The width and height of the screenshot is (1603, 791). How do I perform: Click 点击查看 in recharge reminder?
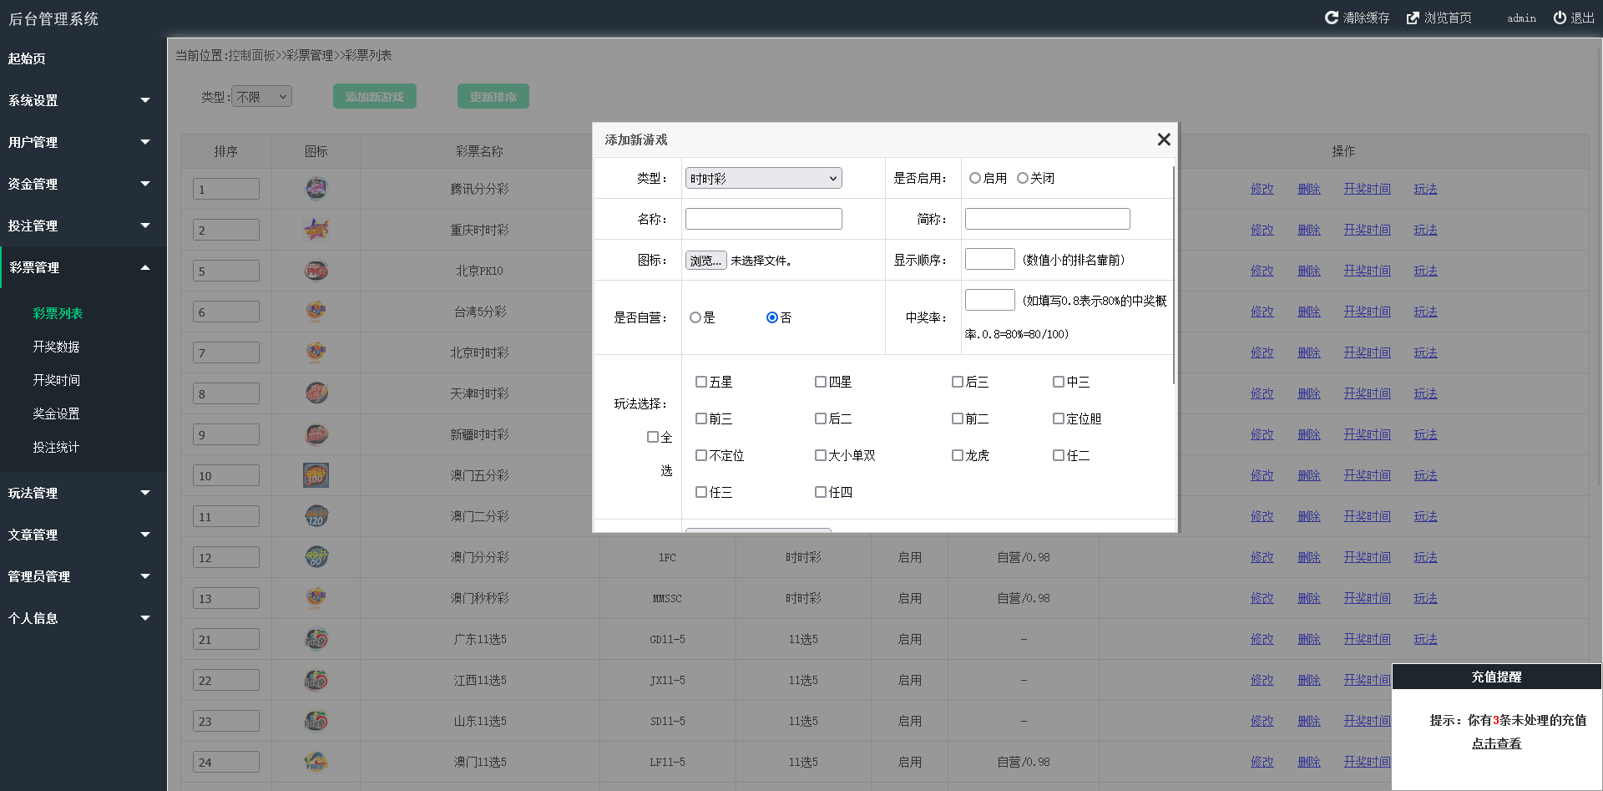[x=1496, y=743]
